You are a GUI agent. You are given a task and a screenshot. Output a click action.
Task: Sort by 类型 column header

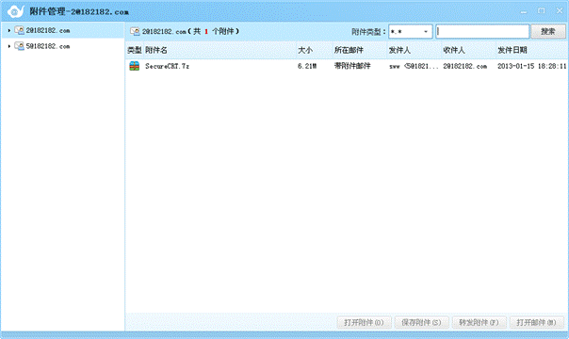[135, 50]
